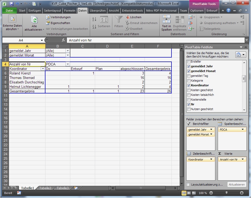The width and height of the screenshot is (251, 198).
Task: Switch to sheet Tabelle2
Action: tap(45, 188)
